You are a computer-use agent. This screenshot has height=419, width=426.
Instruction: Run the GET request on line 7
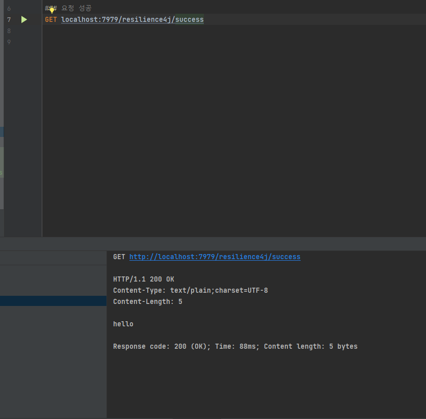(x=24, y=19)
